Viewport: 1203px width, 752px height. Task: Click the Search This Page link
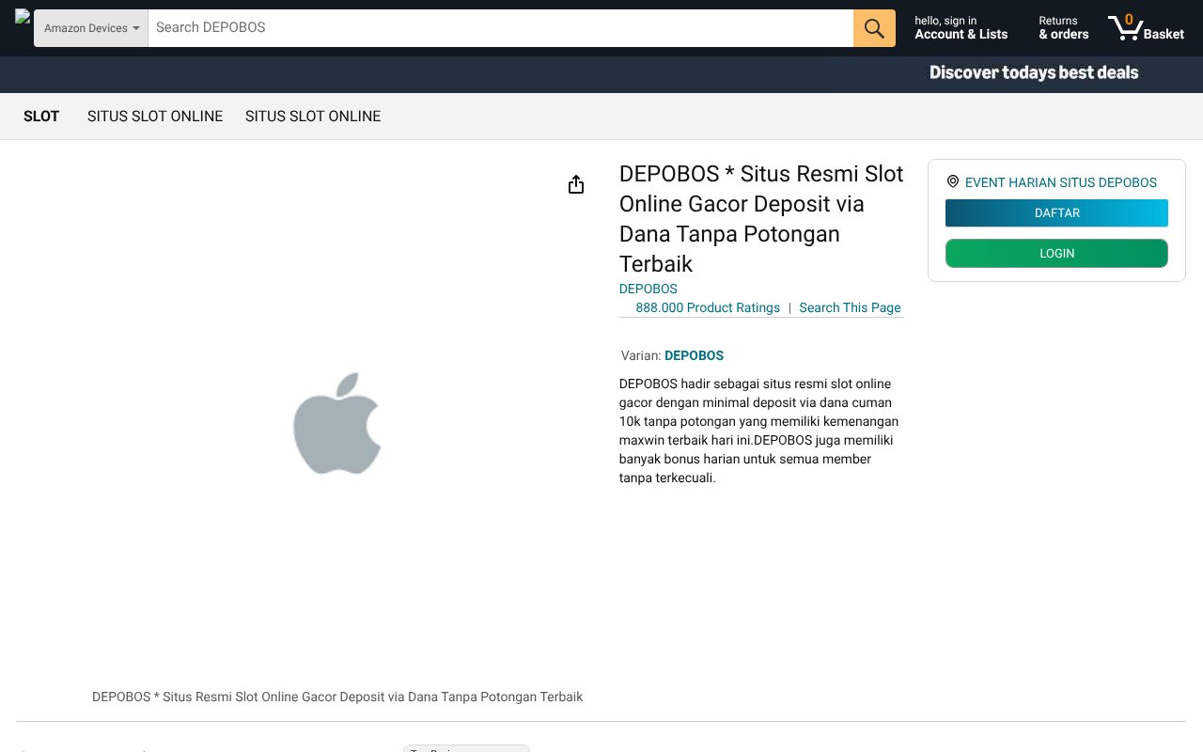(x=850, y=307)
